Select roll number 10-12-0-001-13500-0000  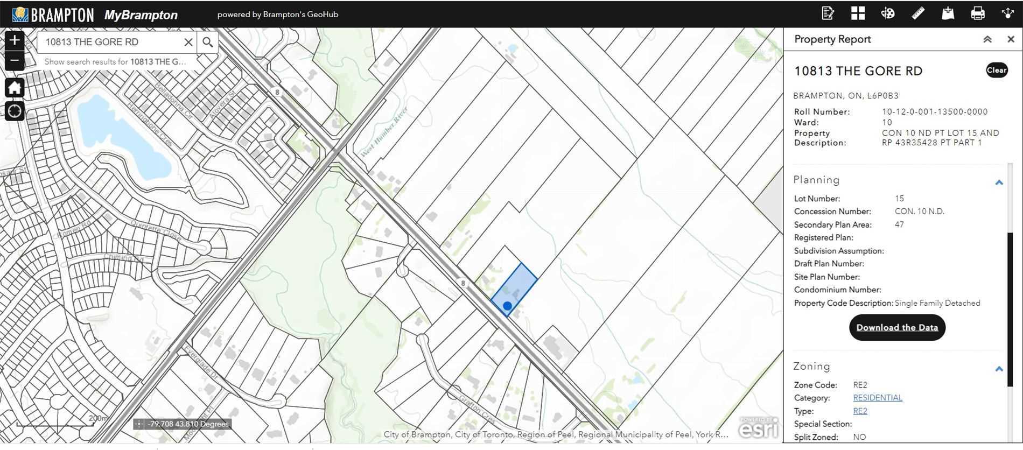935,112
